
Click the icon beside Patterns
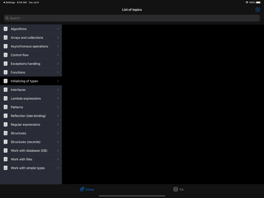(x=6, y=107)
